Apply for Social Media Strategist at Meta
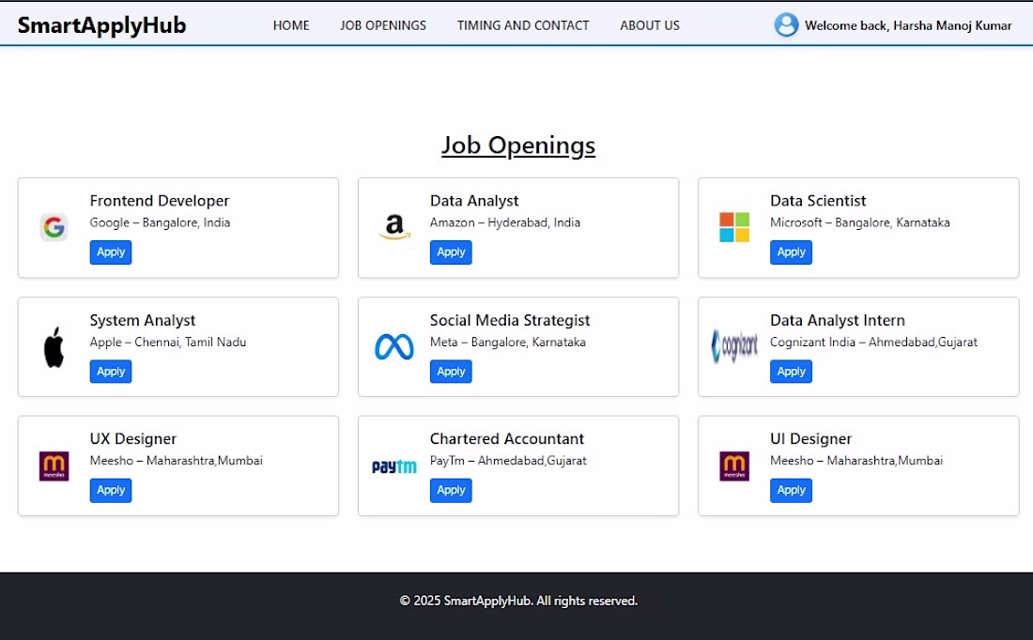1033x640 pixels. pyautogui.click(x=451, y=372)
